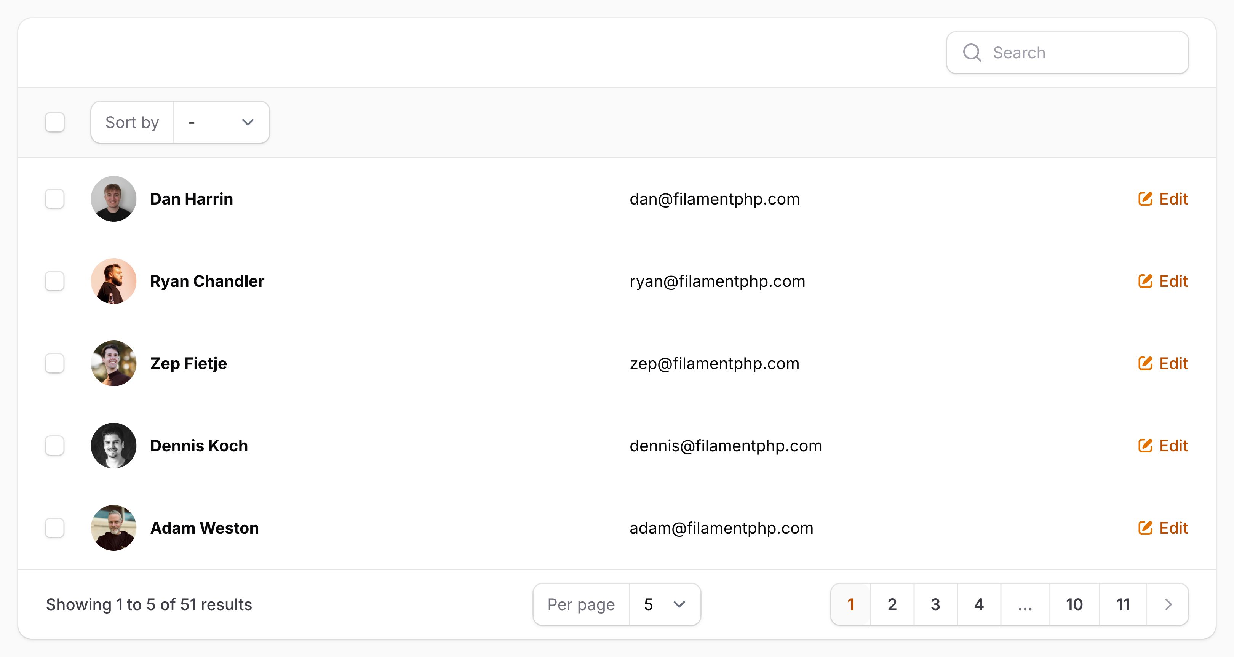Click the edit pencil icon for Dan Harrin
This screenshot has height=657, width=1234.
point(1145,199)
